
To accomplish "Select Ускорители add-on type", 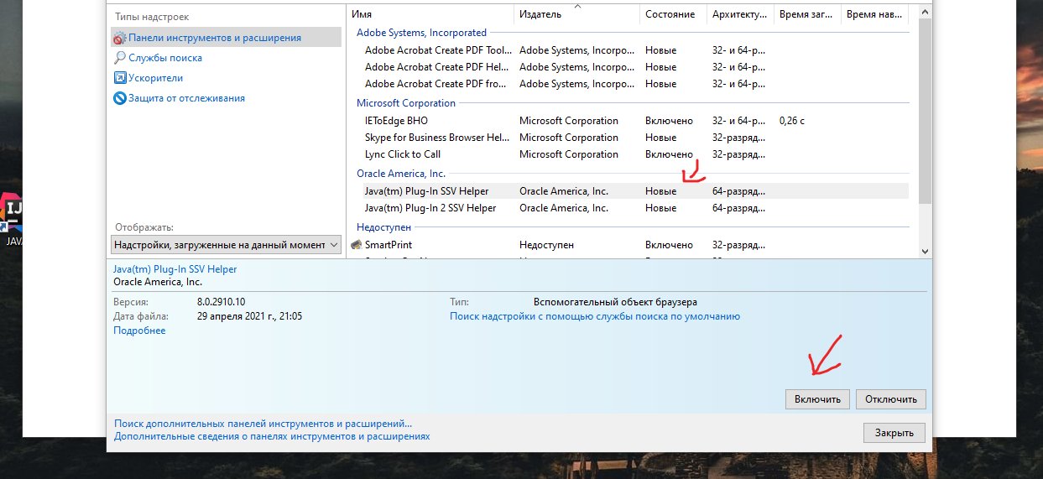I will pos(155,78).
